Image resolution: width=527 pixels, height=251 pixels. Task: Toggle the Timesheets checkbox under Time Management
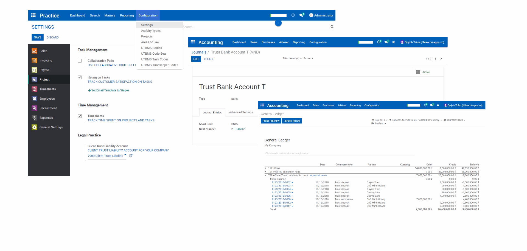pyautogui.click(x=80, y=116)
